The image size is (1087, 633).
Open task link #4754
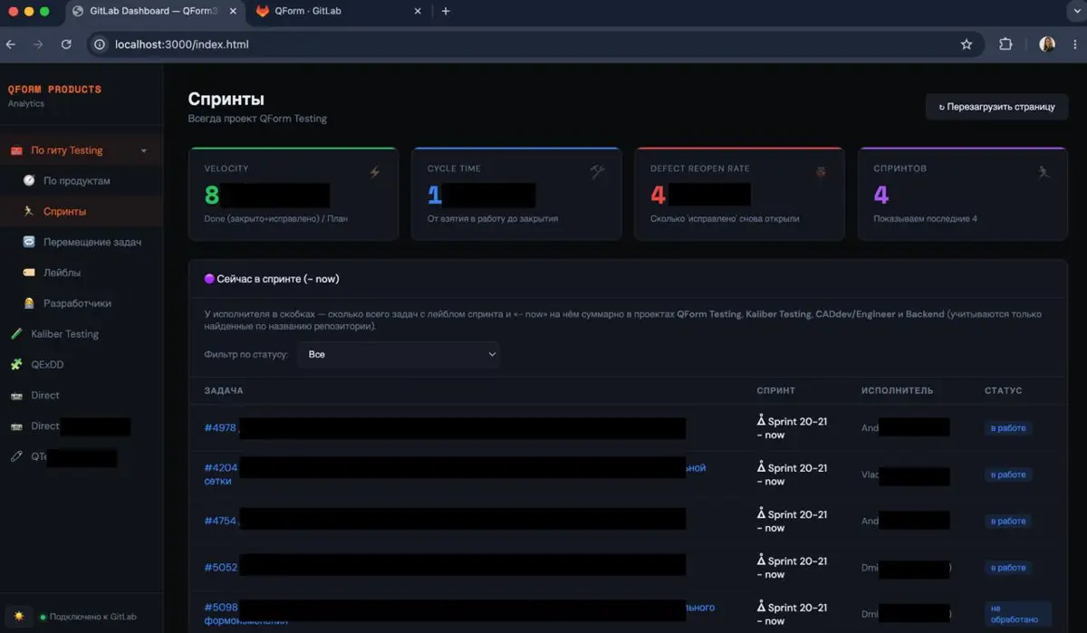point(221,521)
